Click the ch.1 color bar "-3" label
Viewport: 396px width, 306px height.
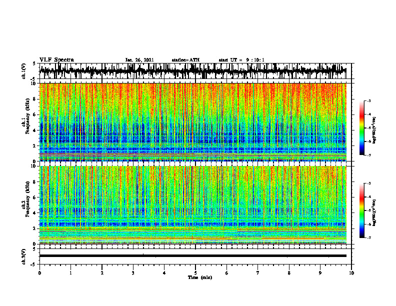(368, 101)
